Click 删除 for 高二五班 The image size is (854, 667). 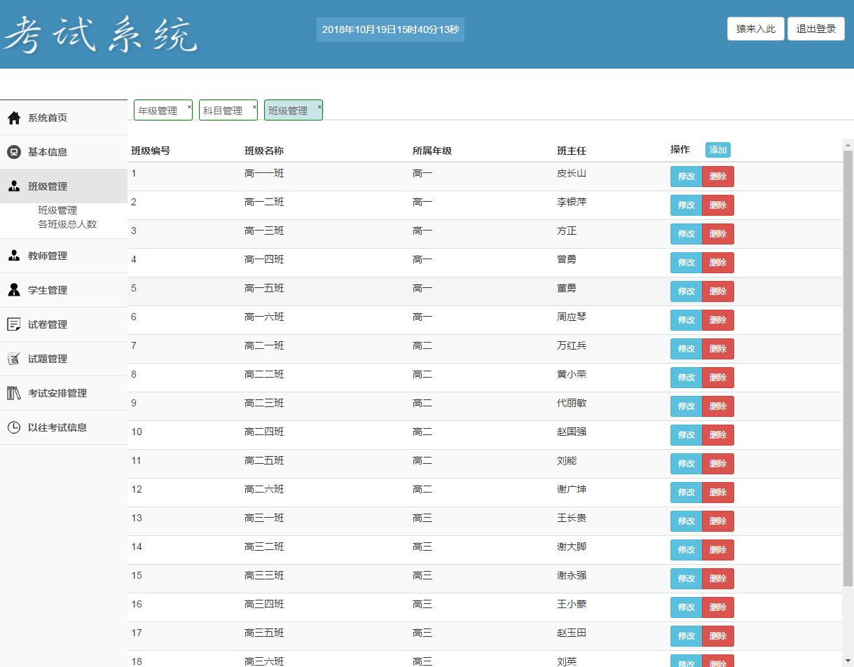point(717,463)
